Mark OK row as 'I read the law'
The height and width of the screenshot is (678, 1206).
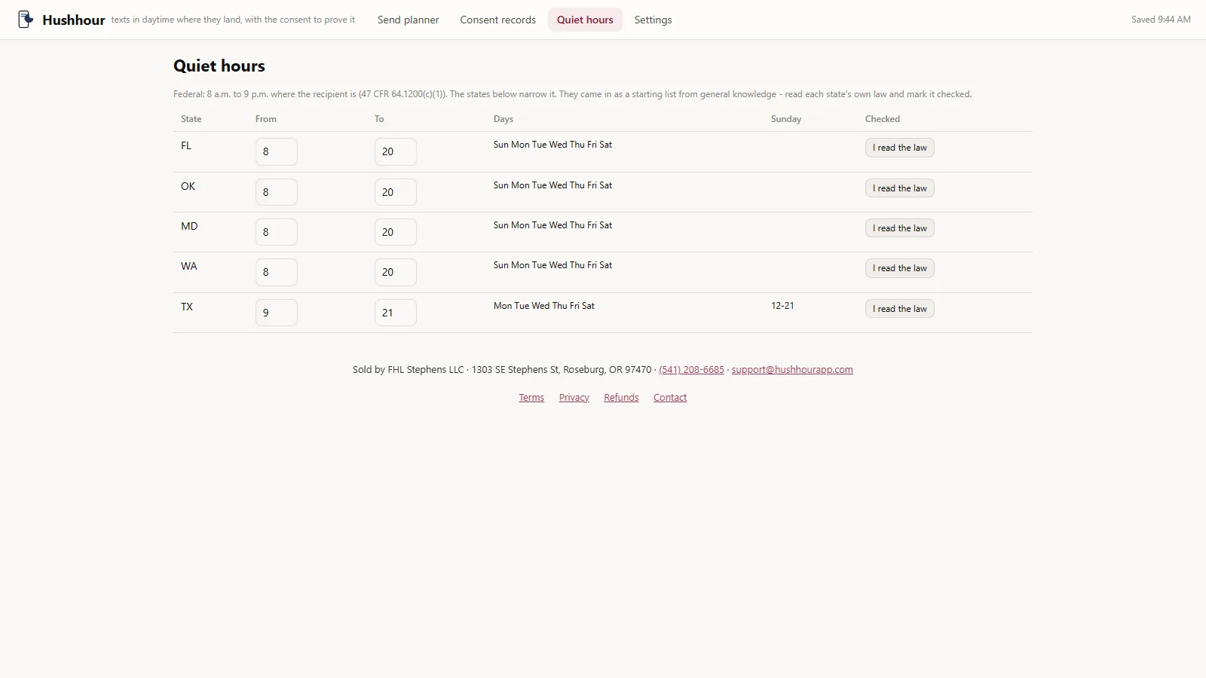tap(899, 188)
